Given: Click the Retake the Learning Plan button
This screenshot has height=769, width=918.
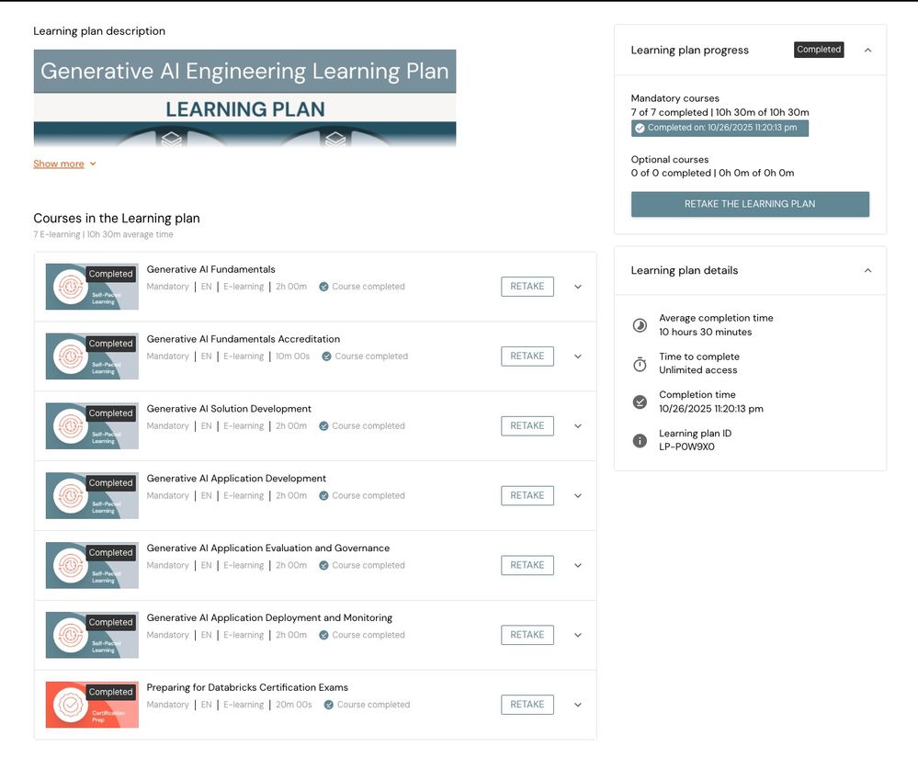Looking at the screenshot, I should pos(750,204).
